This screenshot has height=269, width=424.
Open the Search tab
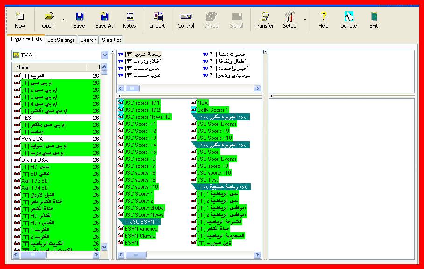tap(88, 40)
